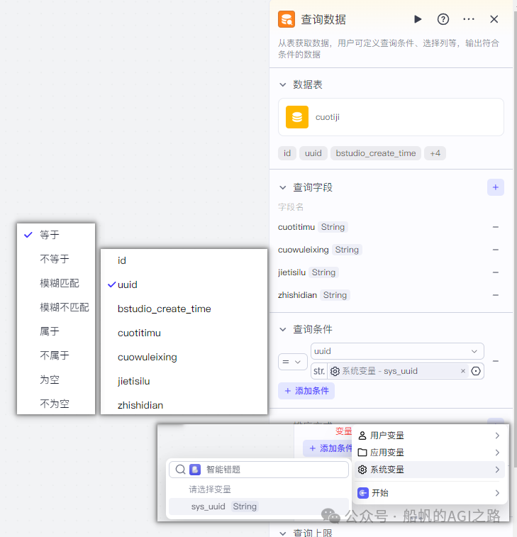This screenshot has height=537, width=517.
Task: Select 模糊不匹配 operator option
Action: 56,307
